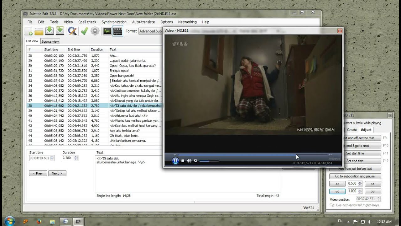
Task: Click the Save As icon next to Save
Action: pyautogui.click(x=60, y=31)
